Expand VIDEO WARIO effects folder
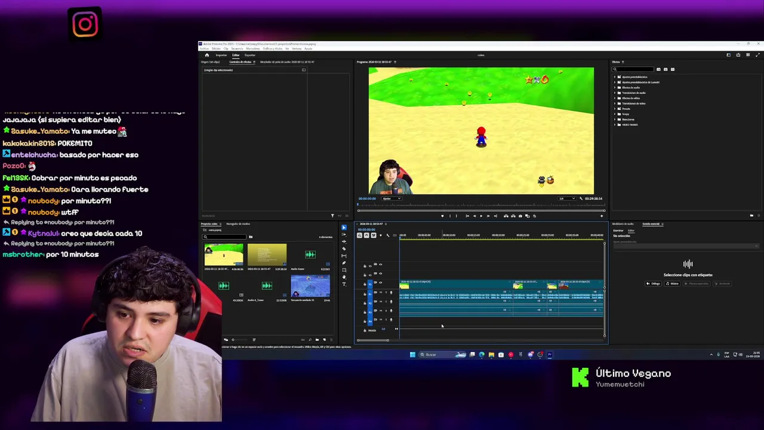Screen dimensions: 764x430 615,125
